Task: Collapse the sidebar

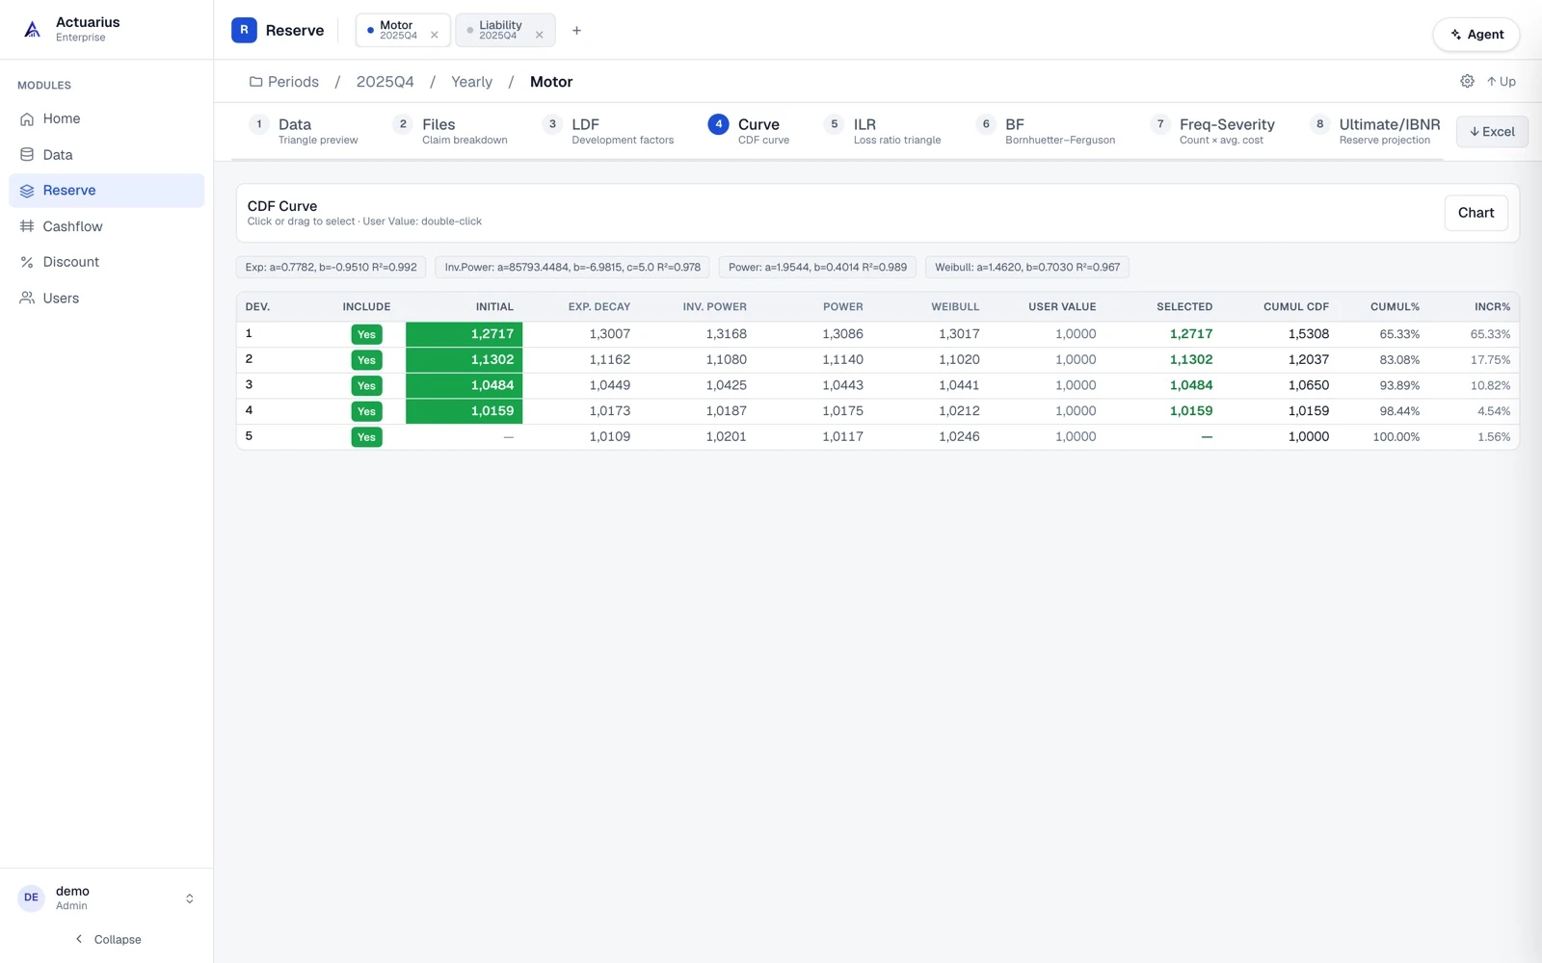Action: [107, 939]
